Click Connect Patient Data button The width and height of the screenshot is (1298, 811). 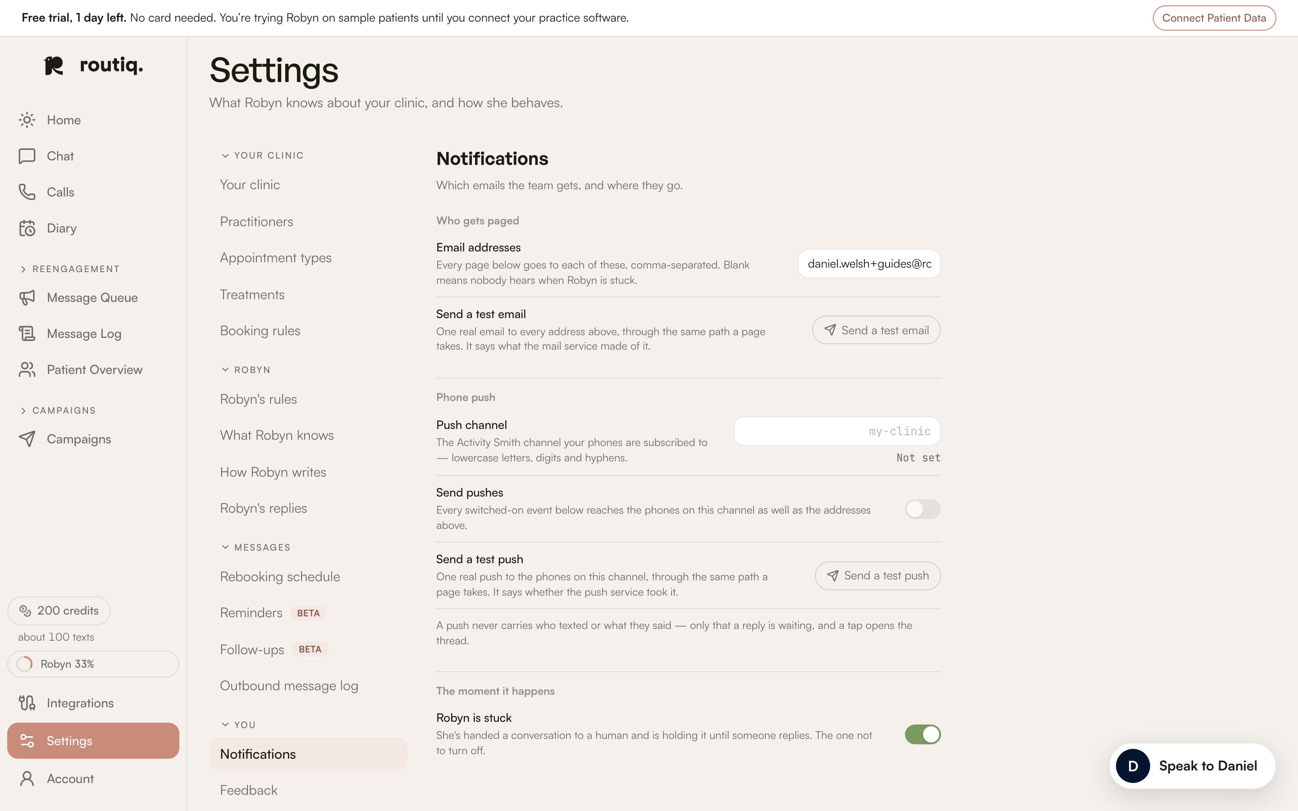(x=1214, y=18)
